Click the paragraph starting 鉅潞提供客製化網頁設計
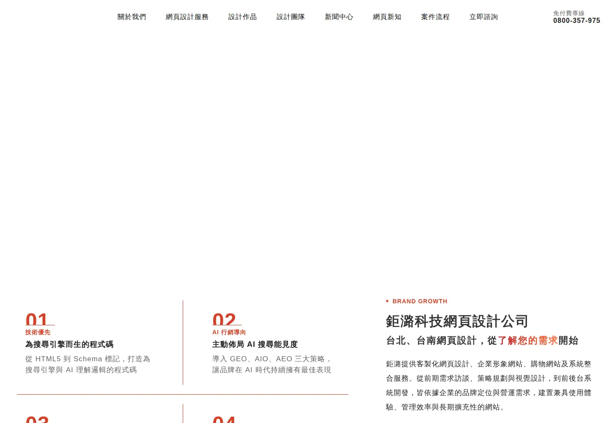This screenshot has height=423, width=609. click(x=489, y=385)
